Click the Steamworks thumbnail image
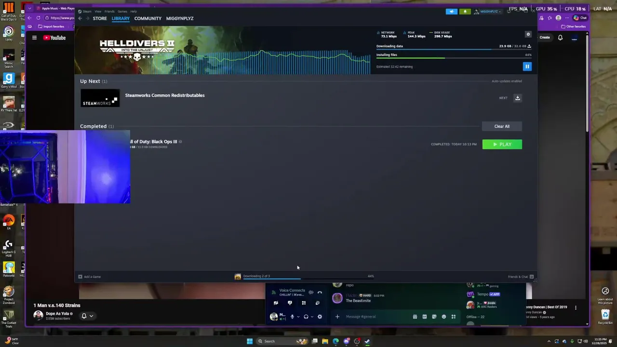This screenshot has width=617, height=347. point(100,98)
